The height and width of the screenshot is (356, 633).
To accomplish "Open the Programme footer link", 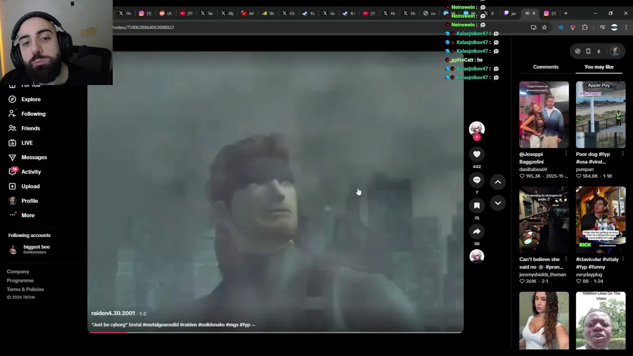I will point(20,280).
